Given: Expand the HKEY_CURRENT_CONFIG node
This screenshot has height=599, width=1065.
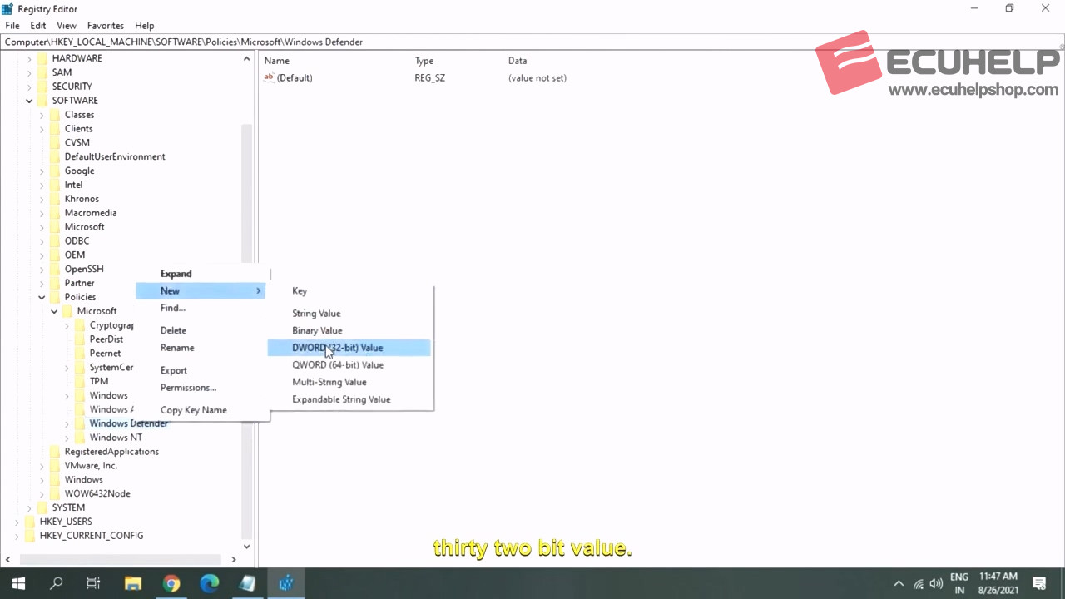Looking at the screenshot, I should click(x=17, y=536).
